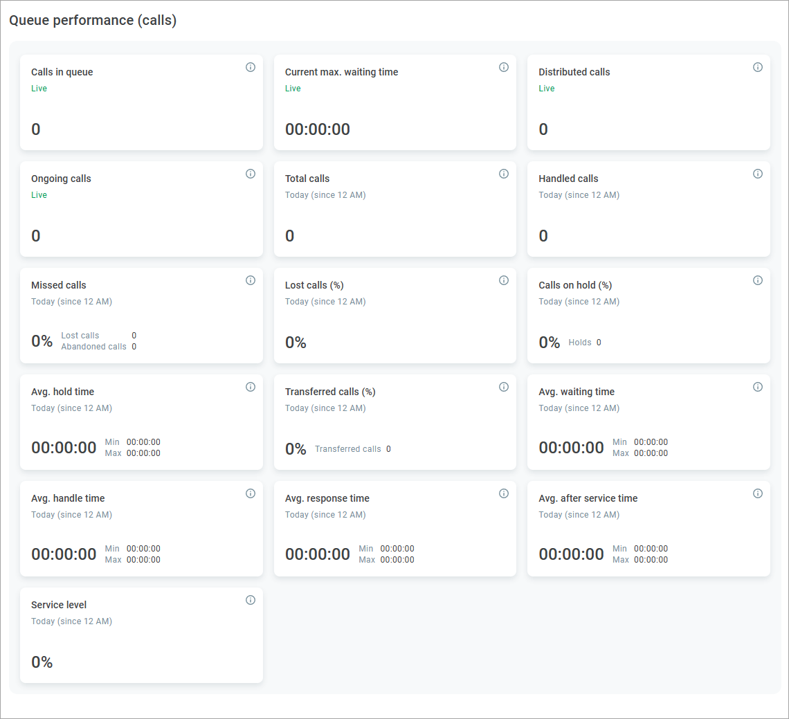Select the 0% value in Missed calls
789x719 pixels.
[42, 341]
